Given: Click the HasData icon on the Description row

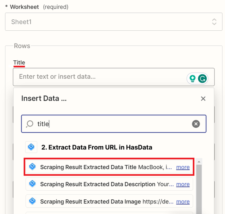Looking at the screenshot, I should pos(32,184).
